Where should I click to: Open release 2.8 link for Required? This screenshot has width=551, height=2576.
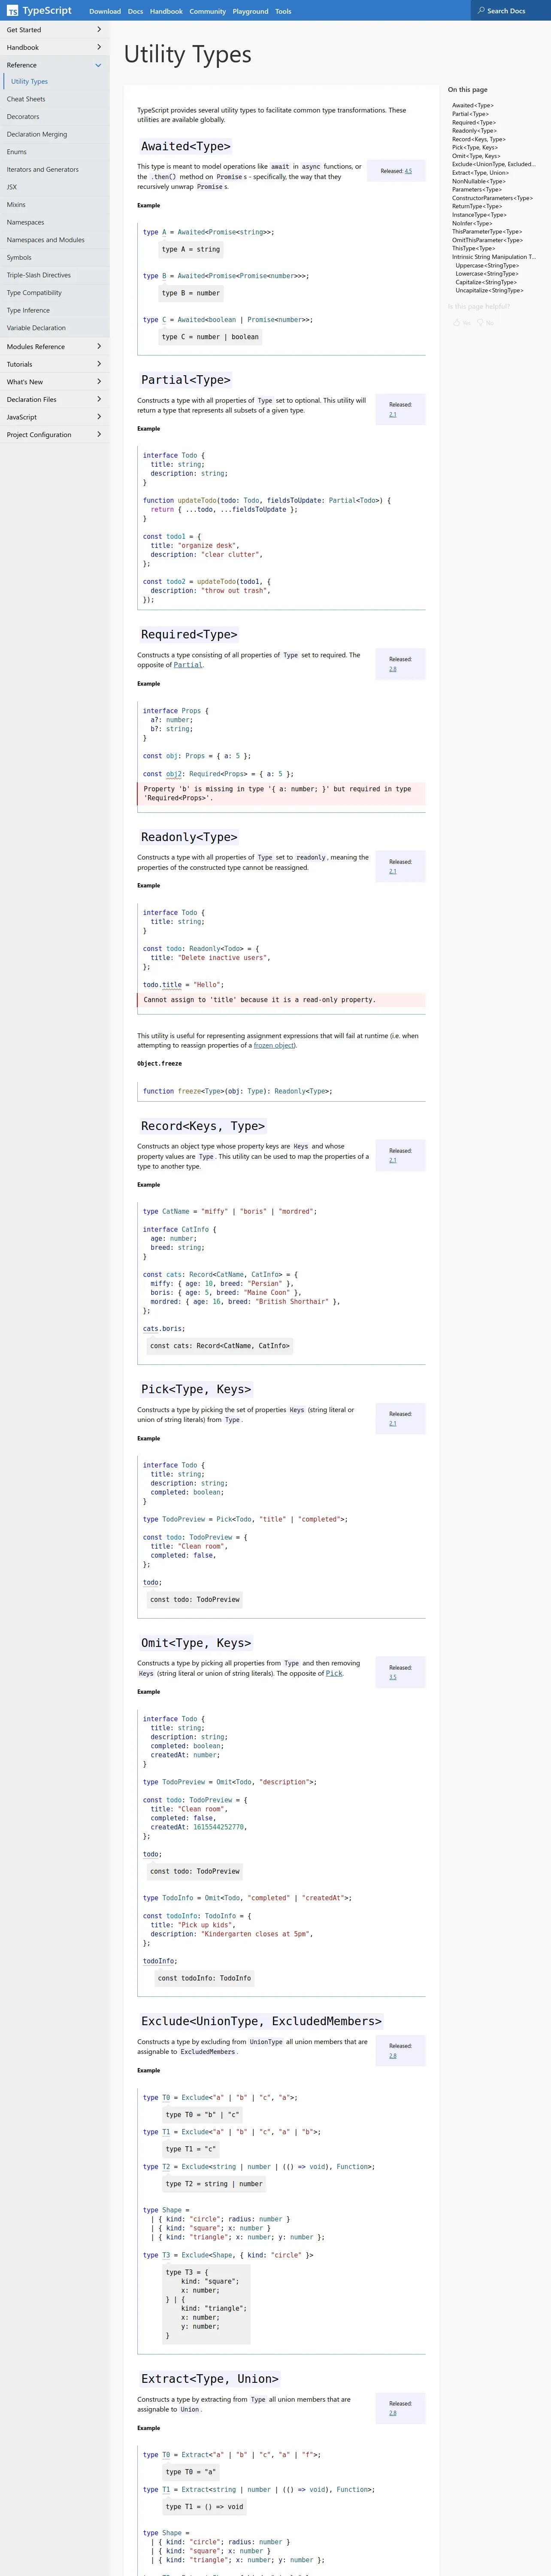click(x=393, y=669)
